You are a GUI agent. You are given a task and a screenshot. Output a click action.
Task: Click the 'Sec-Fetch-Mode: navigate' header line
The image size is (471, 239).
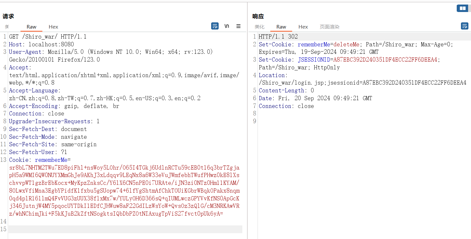[48, 137]
